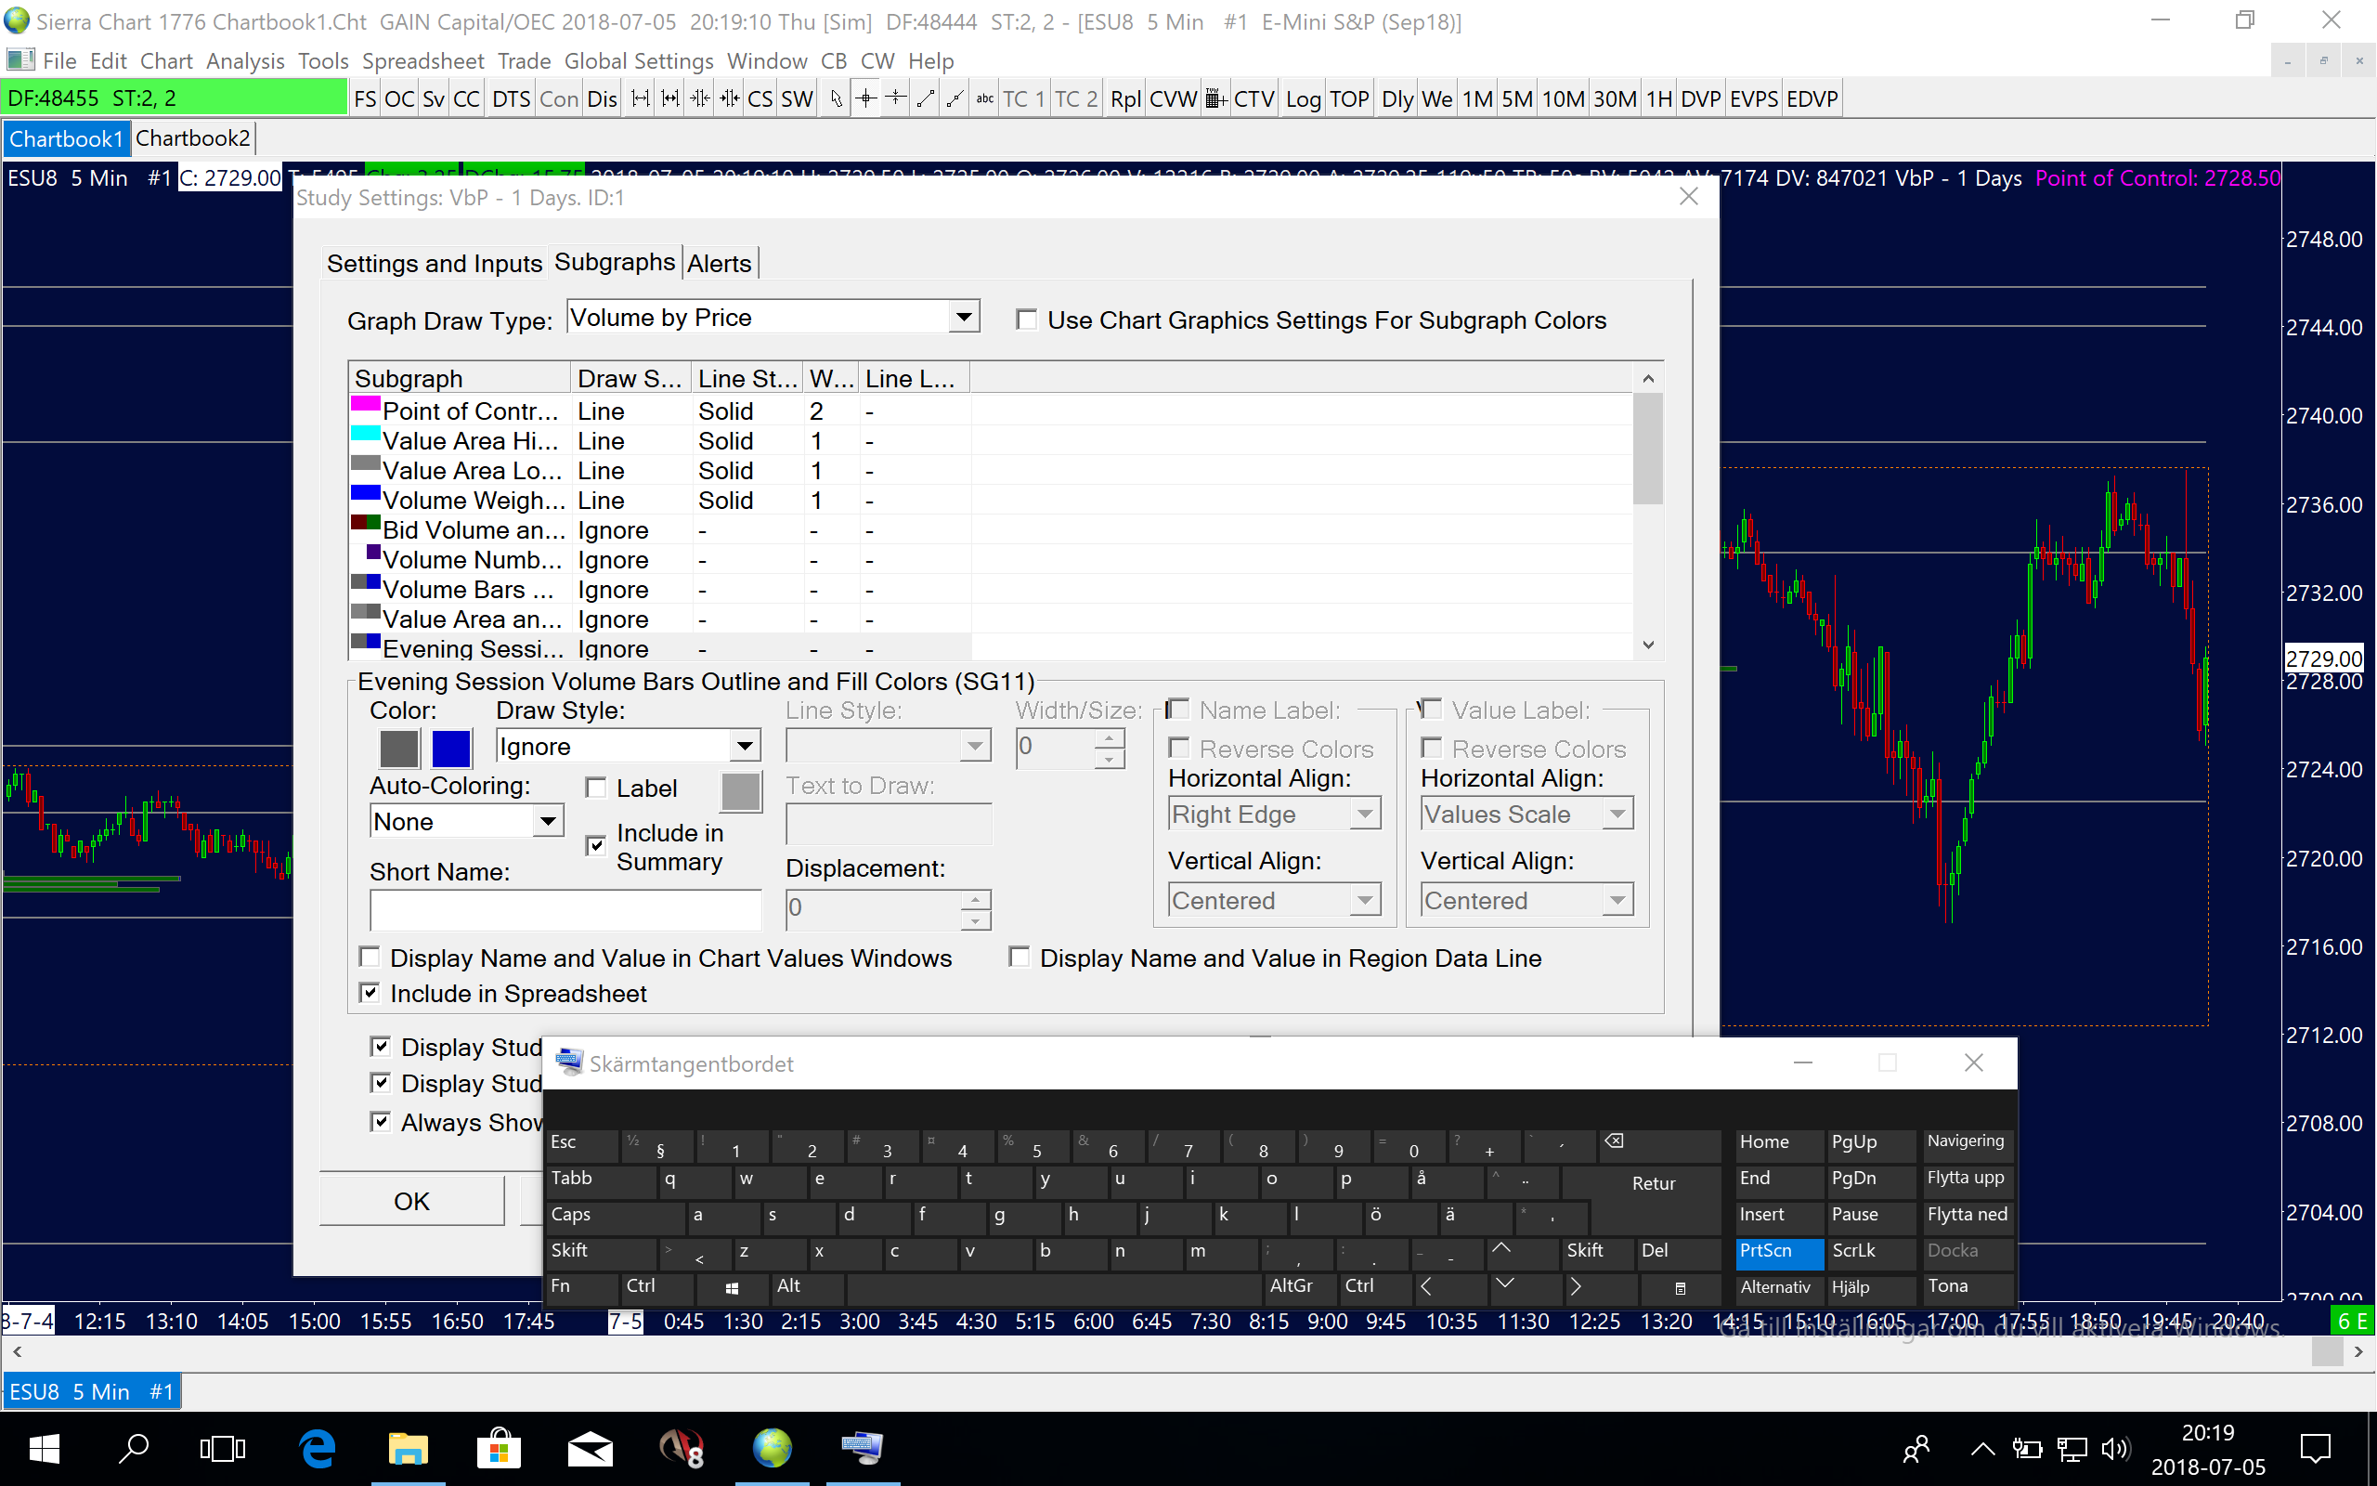This screenshot has width=2377, height=1486.
Task: Open Microsoft Edge from the taskbar
Action: [x=318, y=1449]
